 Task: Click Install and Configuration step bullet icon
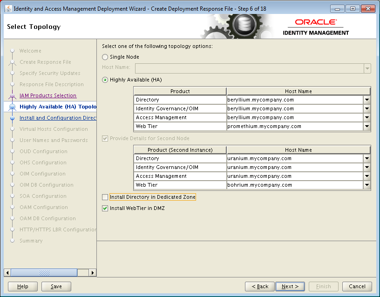[x=13, y=118]
